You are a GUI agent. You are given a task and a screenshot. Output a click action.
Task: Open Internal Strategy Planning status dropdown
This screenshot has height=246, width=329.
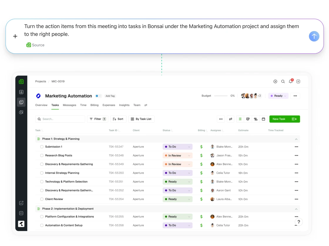point(177,173)
